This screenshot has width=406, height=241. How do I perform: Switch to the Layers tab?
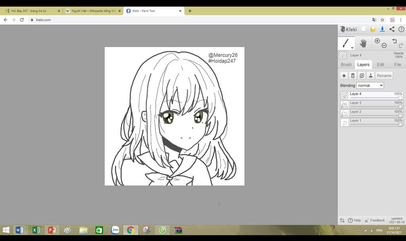pyautogui.click(x=363, y=65)
